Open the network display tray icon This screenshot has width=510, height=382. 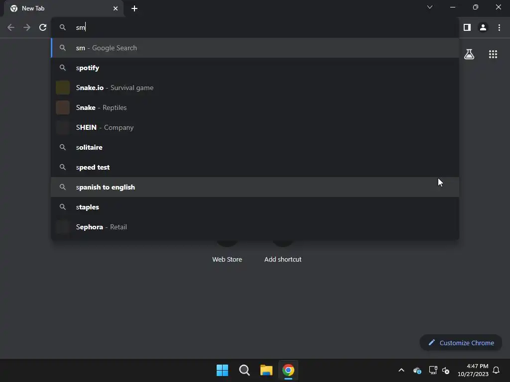433,370
